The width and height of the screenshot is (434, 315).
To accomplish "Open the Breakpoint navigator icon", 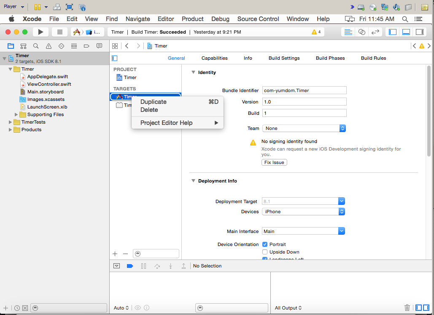I will click(x=86, y=46).
